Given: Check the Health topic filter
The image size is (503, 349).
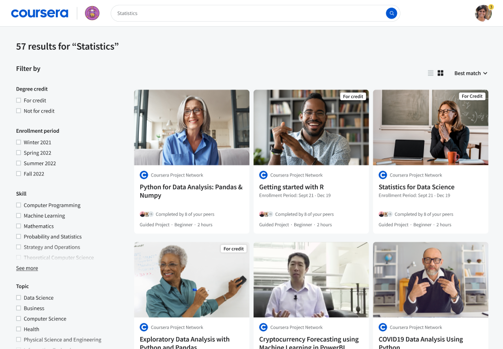Looking at the screenshot, I should pyautogui.click(x=19, y=329).
